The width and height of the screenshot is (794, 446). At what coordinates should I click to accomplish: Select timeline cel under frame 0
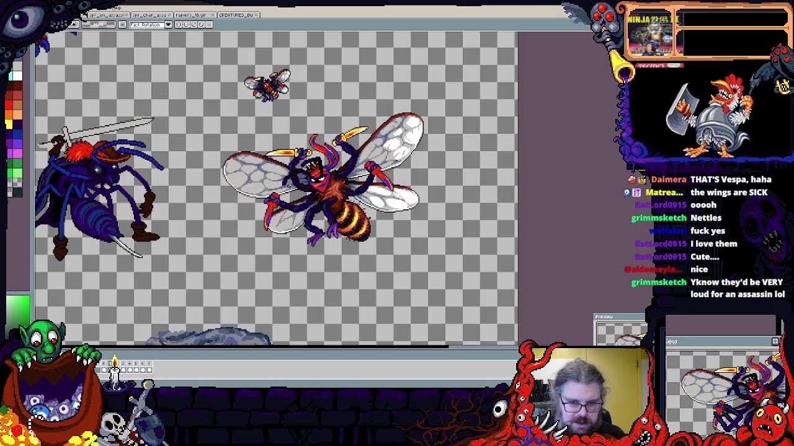click(104, 370)
